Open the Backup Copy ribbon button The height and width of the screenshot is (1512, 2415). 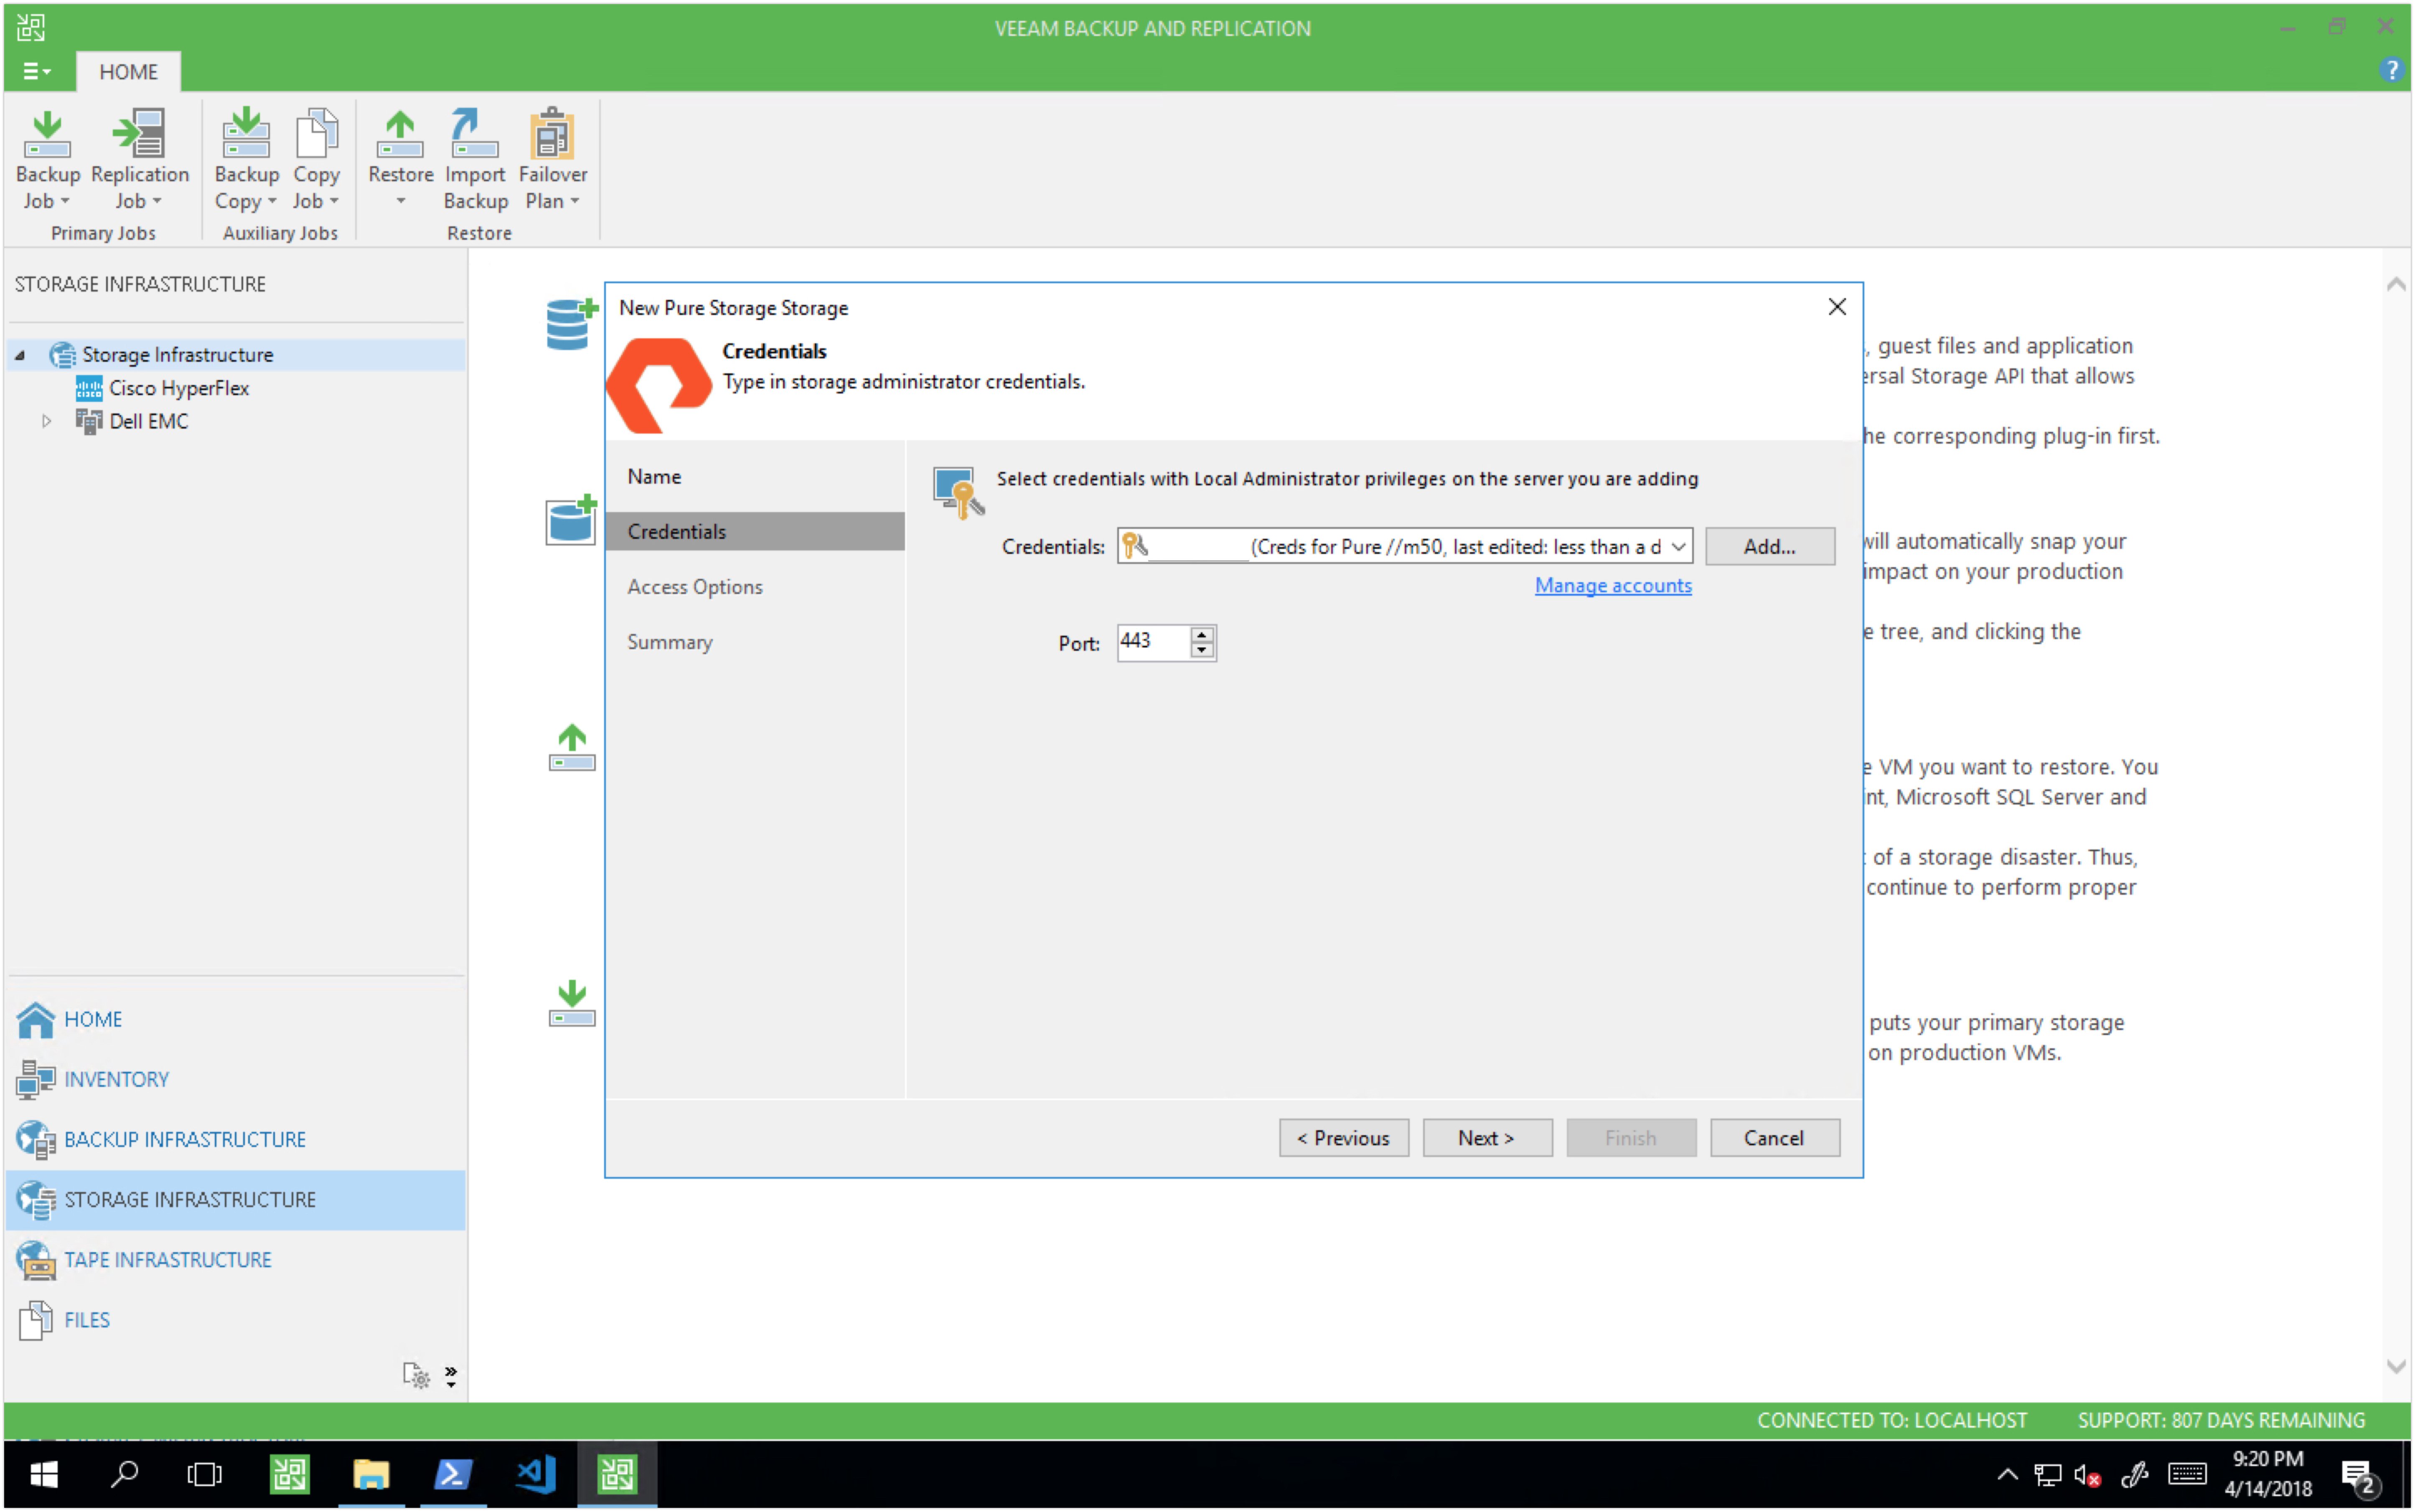coord(246,160)
